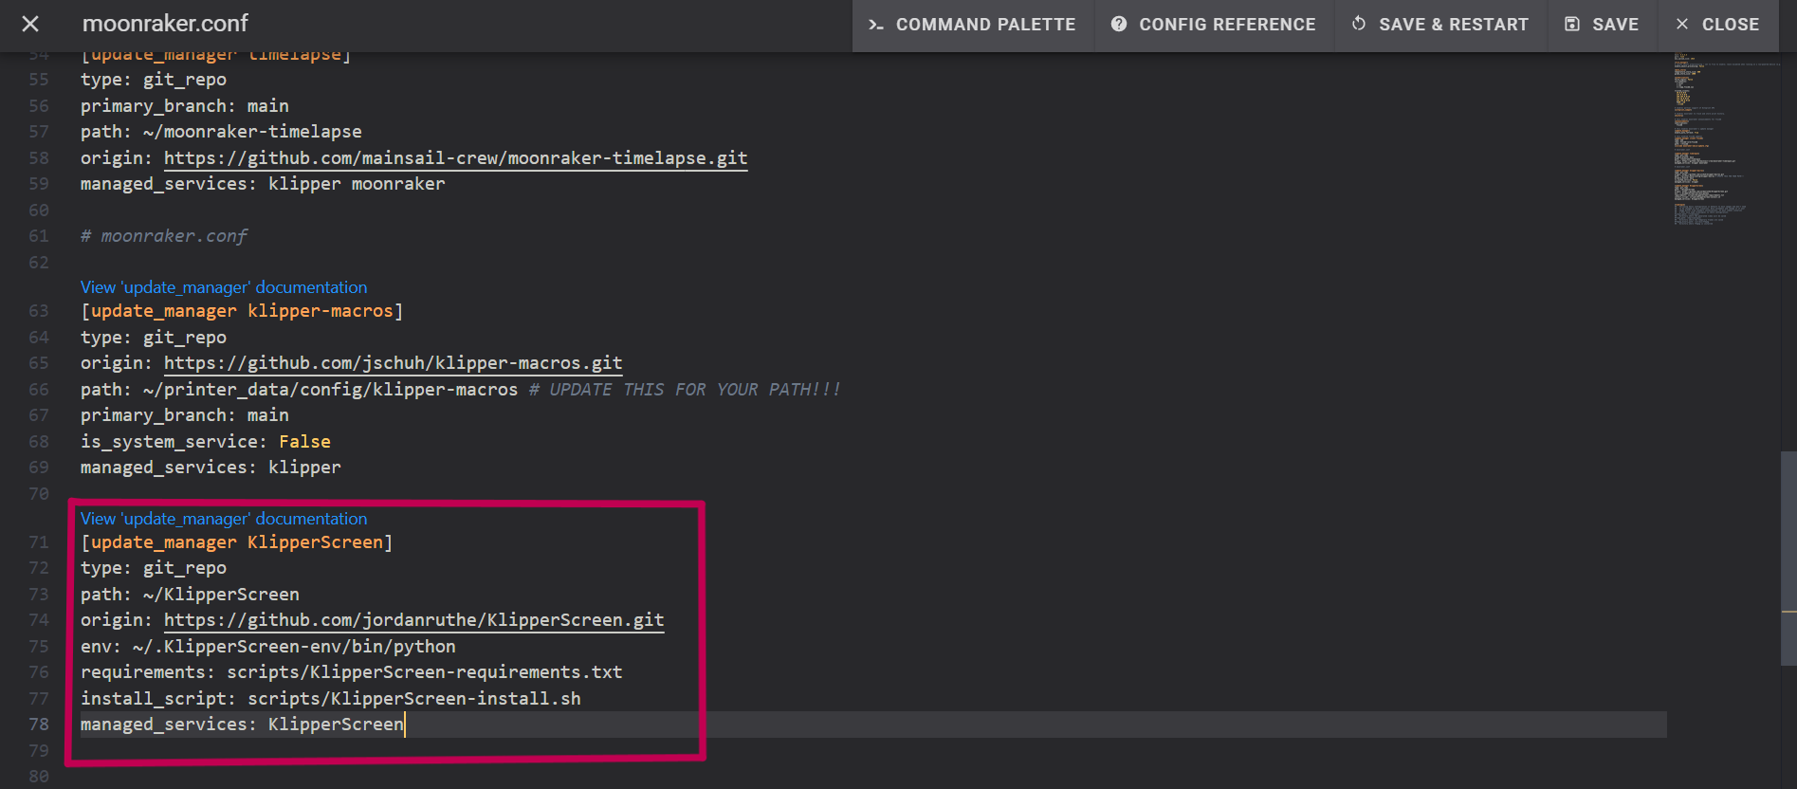Click 'type: git_repo' on line 64
Screen dimensions: 1797x789
pyautogui.click(x=154, y=338)
